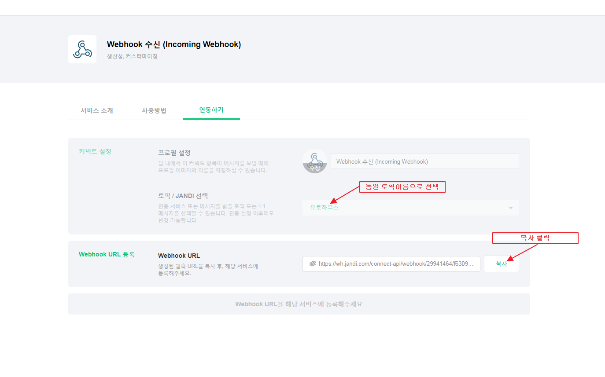Image resolution: width=605 pixels, height=377 pixels.
Task: Switch to the 서비스 소개 tab
Action: 97,110
